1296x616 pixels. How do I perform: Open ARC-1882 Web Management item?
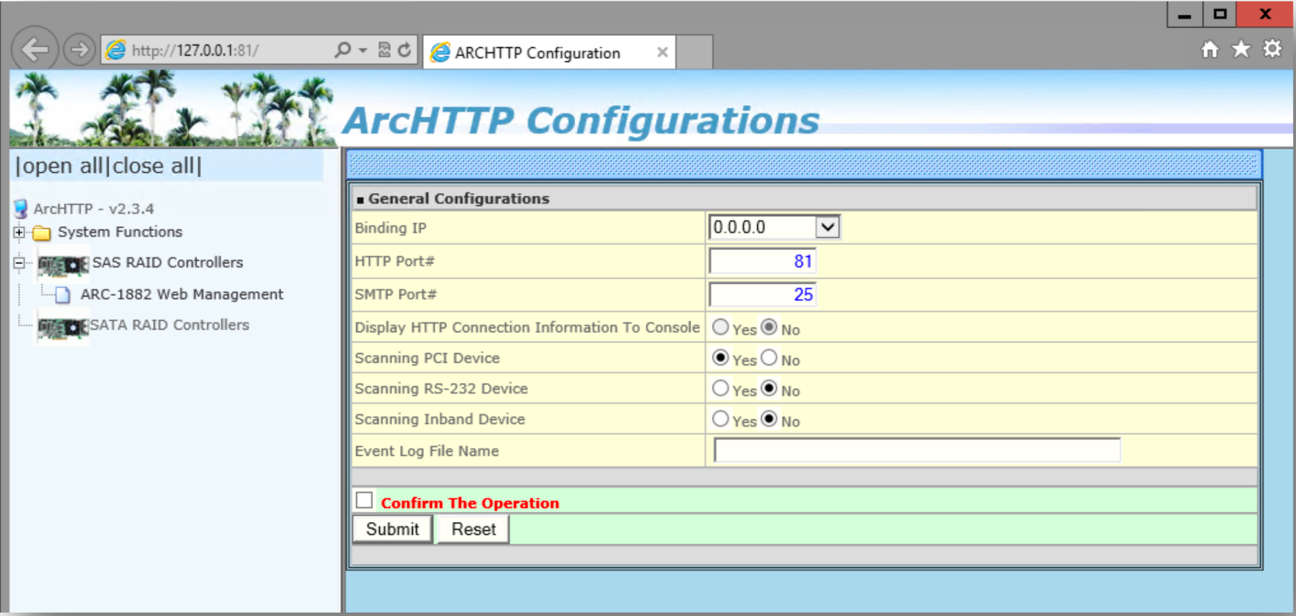click(x=181, y=294)
